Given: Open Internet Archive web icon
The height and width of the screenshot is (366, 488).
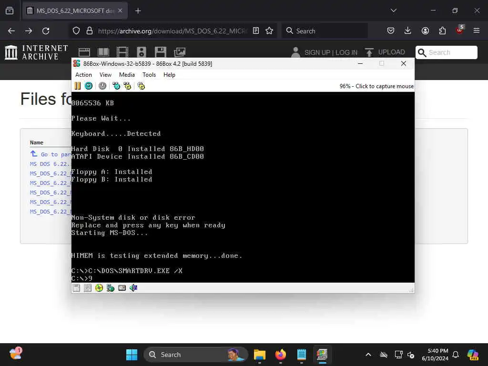Looking at the screenshot, I should pyautogui.click(x=84, y=52).
